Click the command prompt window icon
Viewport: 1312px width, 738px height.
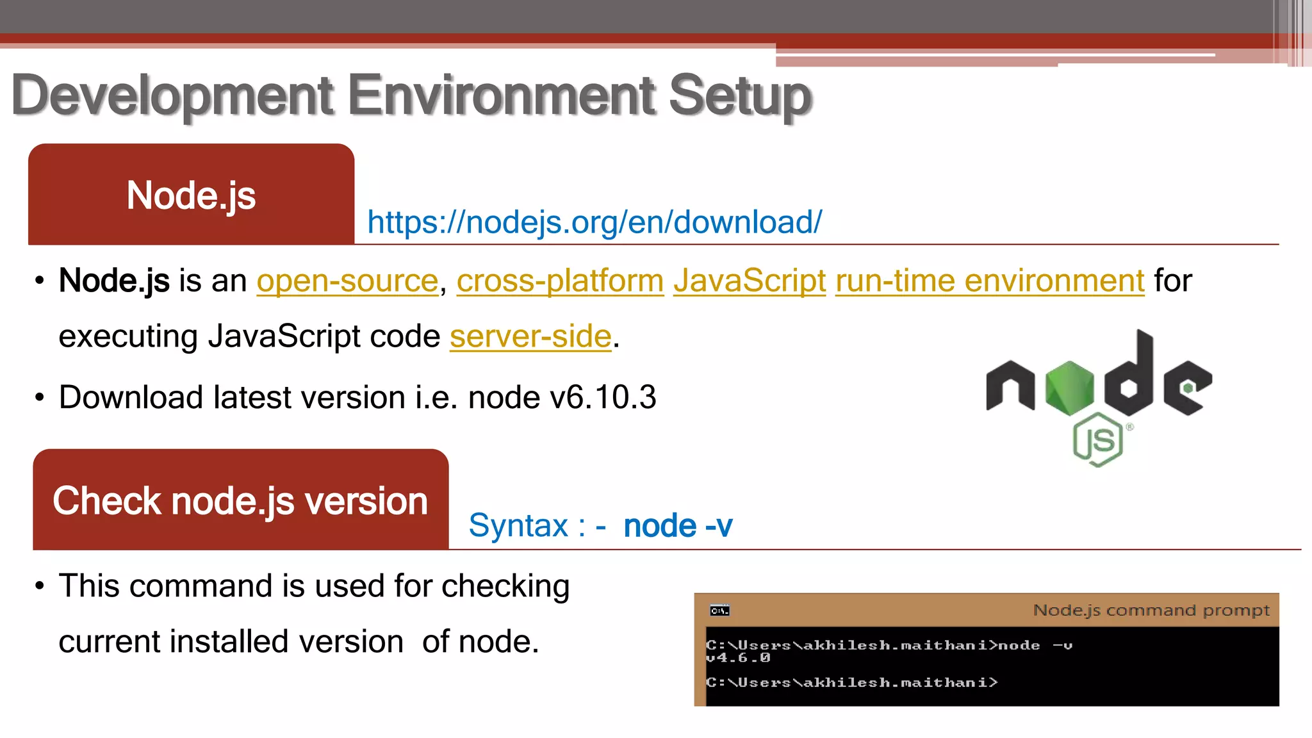719,611
